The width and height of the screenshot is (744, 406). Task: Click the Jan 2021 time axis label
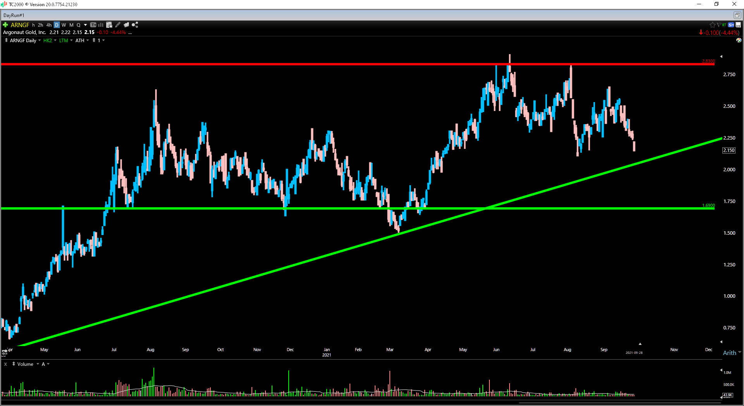[327, 352]
